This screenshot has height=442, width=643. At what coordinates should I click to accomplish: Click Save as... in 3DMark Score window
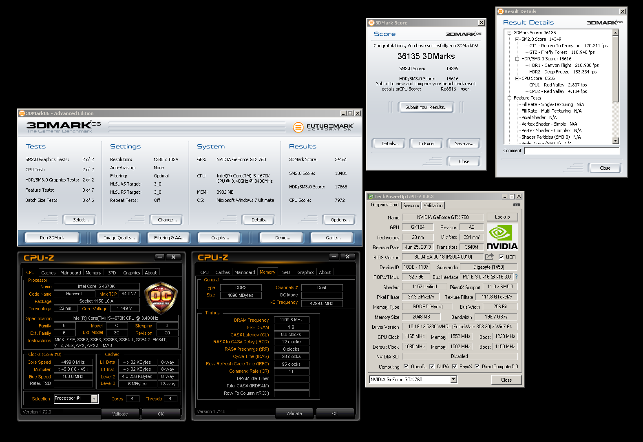[x=464, y=144]
